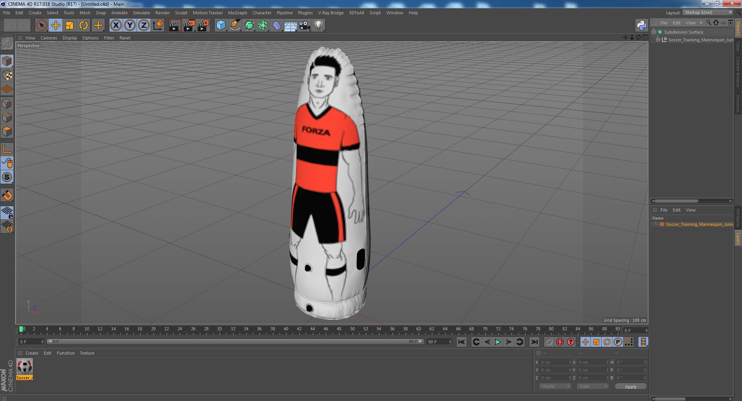Click the timeline at frame 44
The height and width of the screenshot is (401, 742).
click(312, 330)
